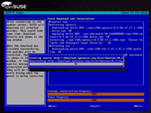Click the help text 'After connecting to the'
The image size is (151, 113).
coord(24,22)
